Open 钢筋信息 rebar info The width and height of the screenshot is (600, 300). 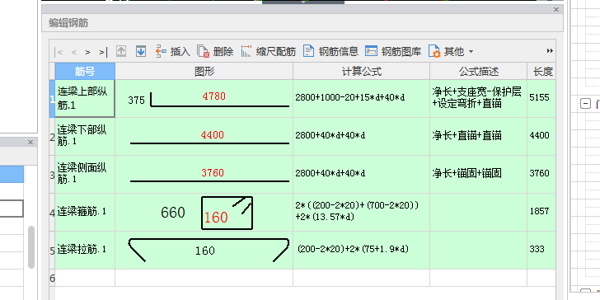(x=331, y=51)
